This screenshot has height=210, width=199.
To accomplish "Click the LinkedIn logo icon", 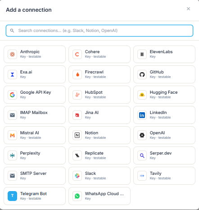I will point(142,115).
